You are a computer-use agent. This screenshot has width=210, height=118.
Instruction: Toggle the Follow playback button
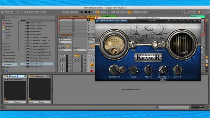(64, 12)
